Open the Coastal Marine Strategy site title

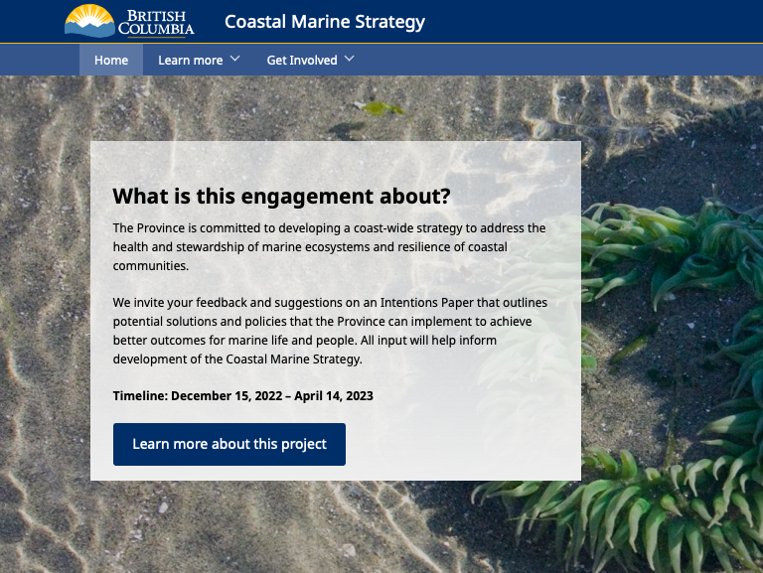click(x=324, y=22)
